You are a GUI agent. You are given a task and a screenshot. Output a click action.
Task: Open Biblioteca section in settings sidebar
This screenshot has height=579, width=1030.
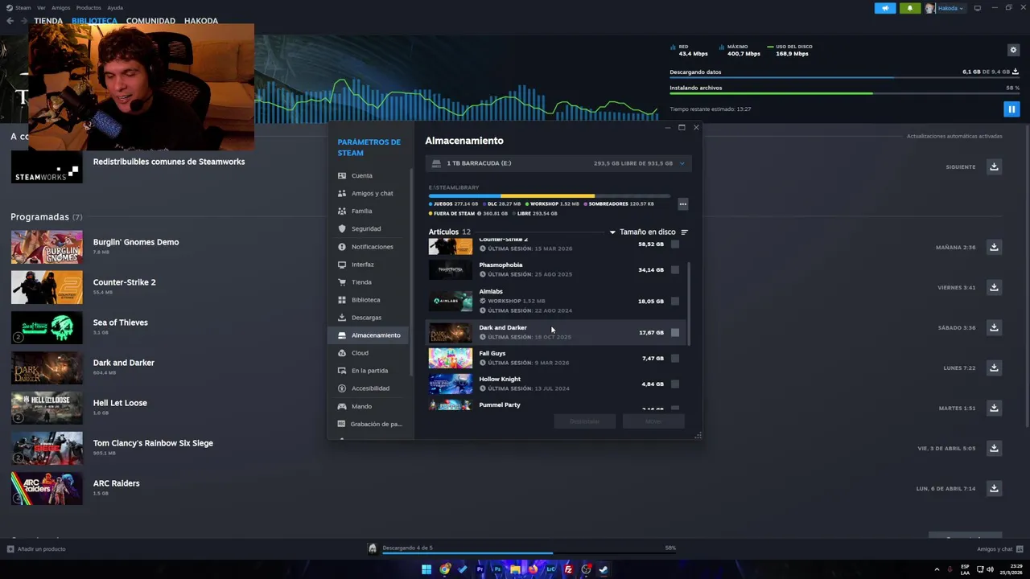click(x=369, y=300)
